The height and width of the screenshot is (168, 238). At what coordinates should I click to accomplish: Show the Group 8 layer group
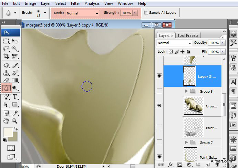point(159,91)
